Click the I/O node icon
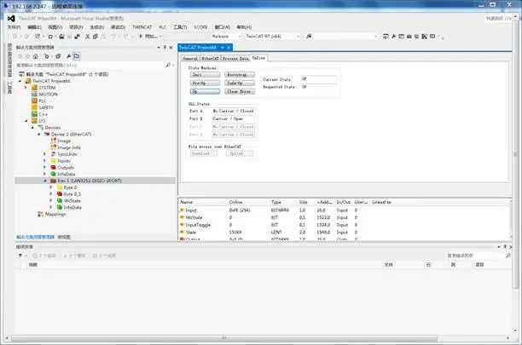522x345 pixels. [x=34, y=121]
